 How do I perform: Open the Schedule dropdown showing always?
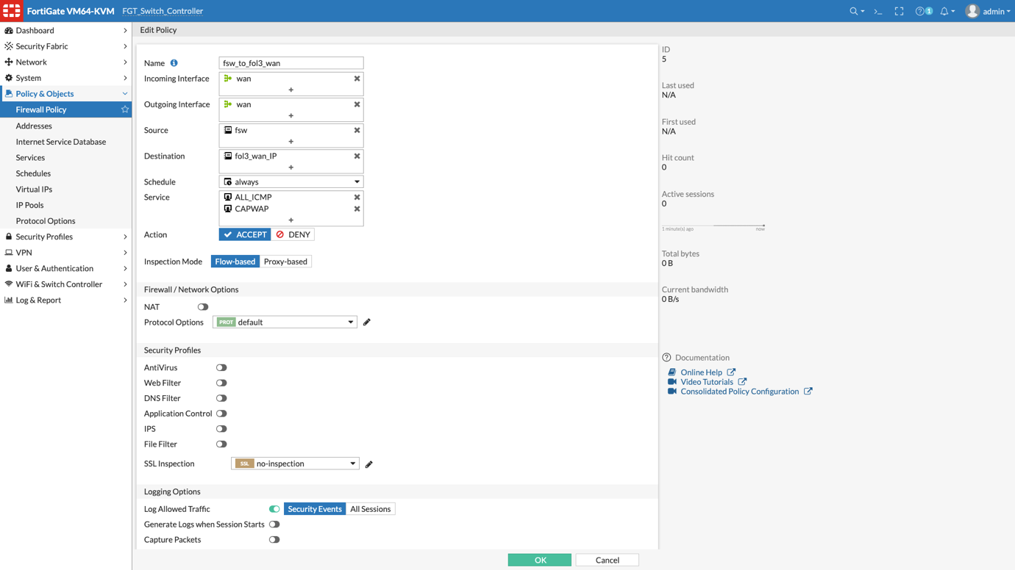tap(291, 181)
